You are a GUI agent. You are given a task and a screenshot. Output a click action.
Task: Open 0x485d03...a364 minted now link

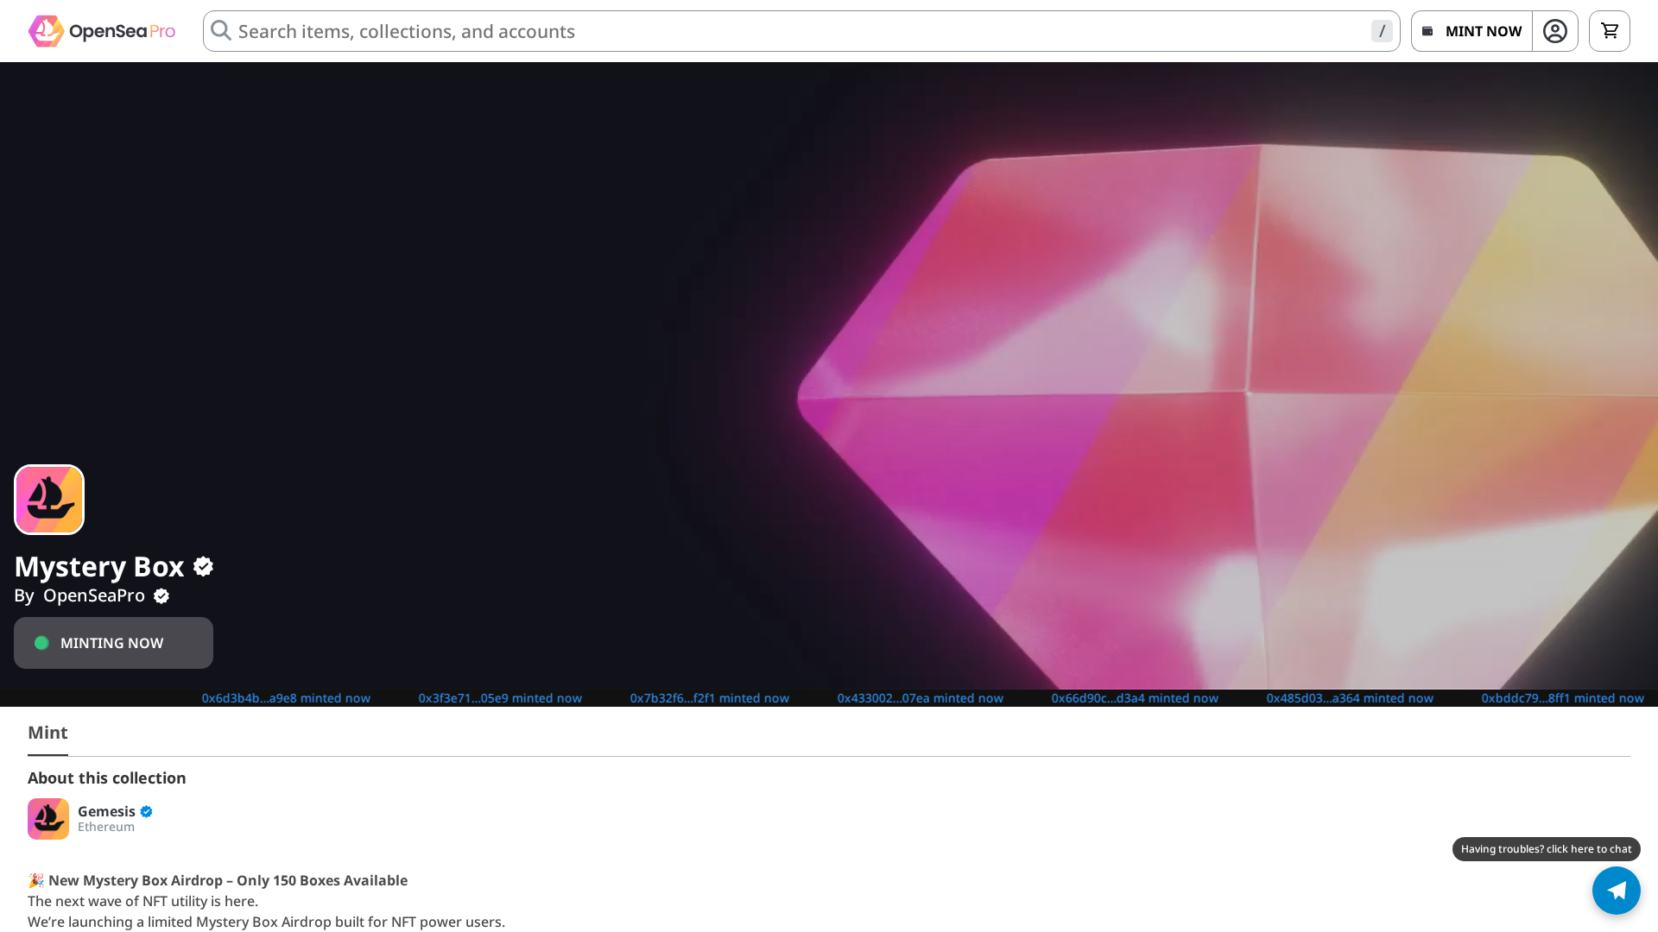[1350, 698]
